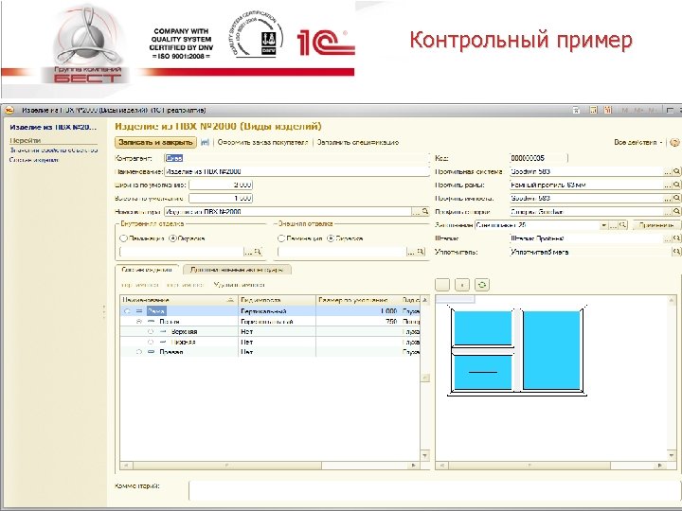This screenshot has height=511, width=682.
Task: Click the Код field 00000005
Action: pyautogui.click(x=538, y=158)
